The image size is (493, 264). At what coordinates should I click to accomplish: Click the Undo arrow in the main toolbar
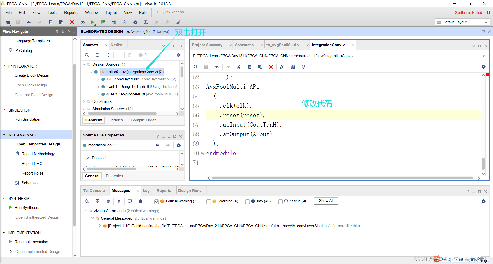(x=29, y=22)
